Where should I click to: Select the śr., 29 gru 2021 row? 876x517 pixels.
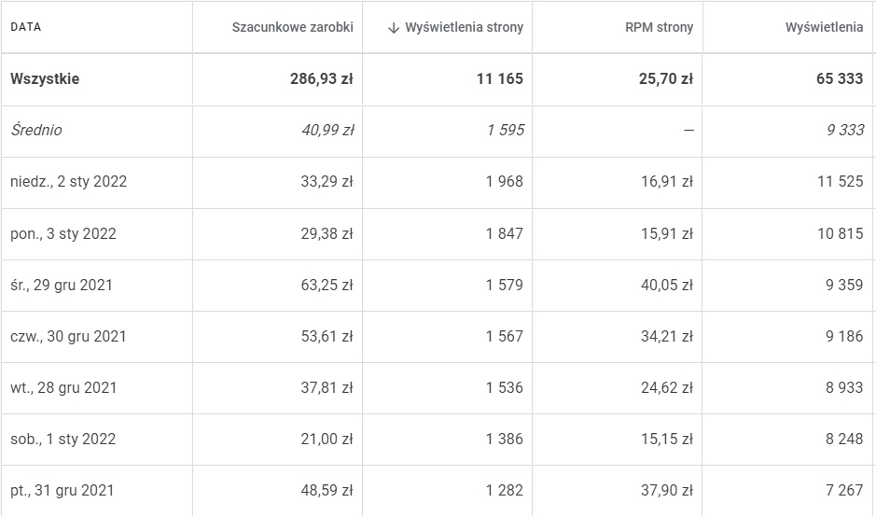coord(62,285)
